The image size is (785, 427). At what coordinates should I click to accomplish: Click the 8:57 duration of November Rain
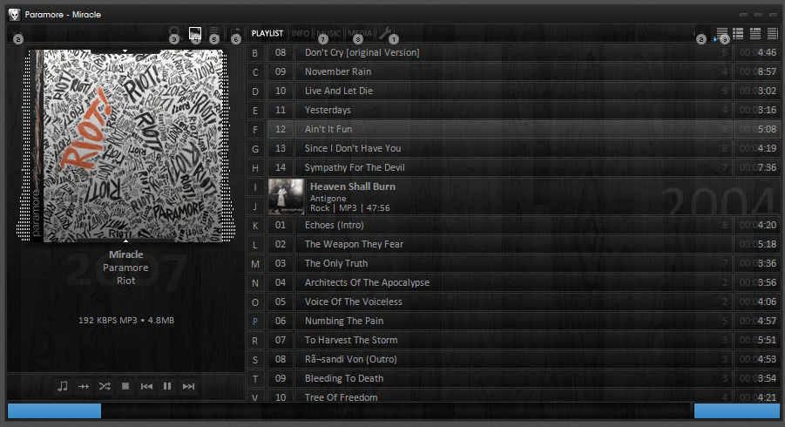[767, 71]
